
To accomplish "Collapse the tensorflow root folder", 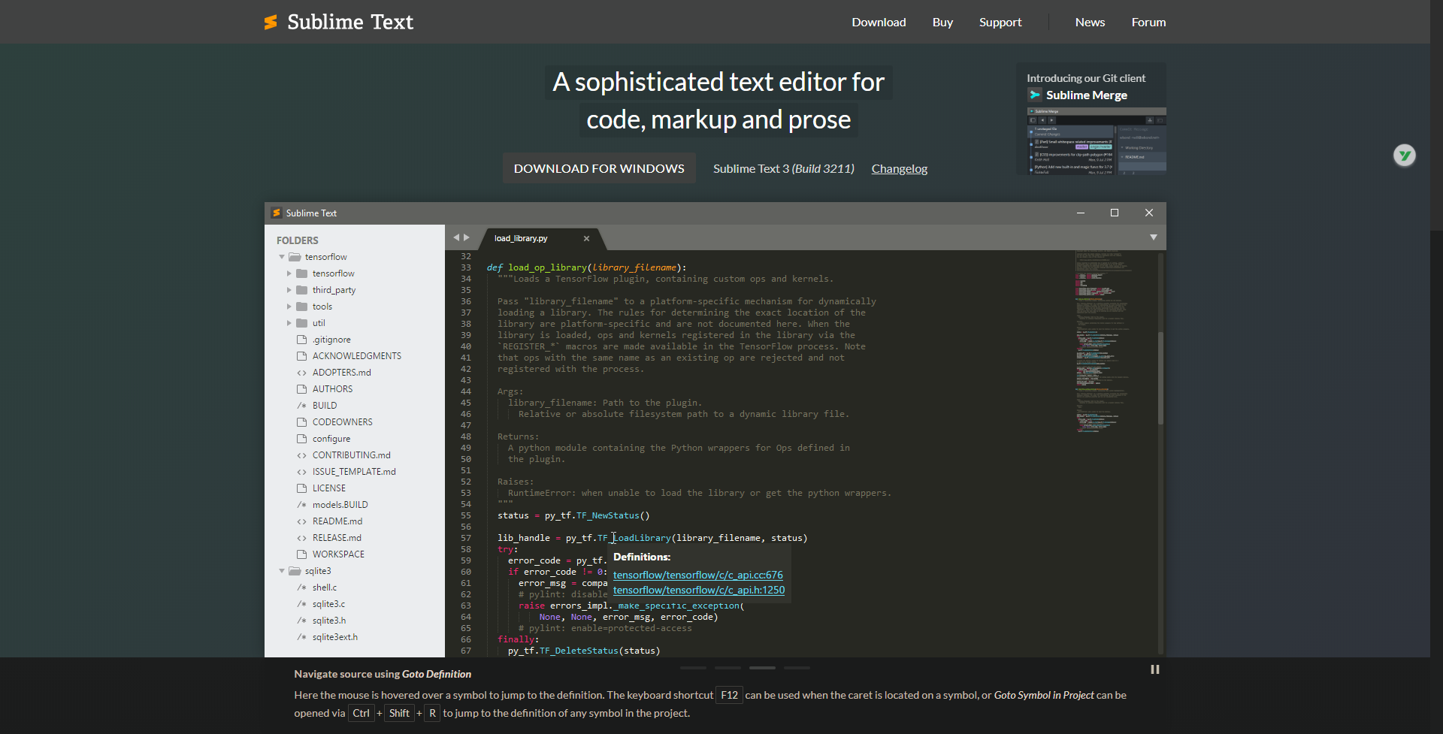I will [x=283, y=257].
